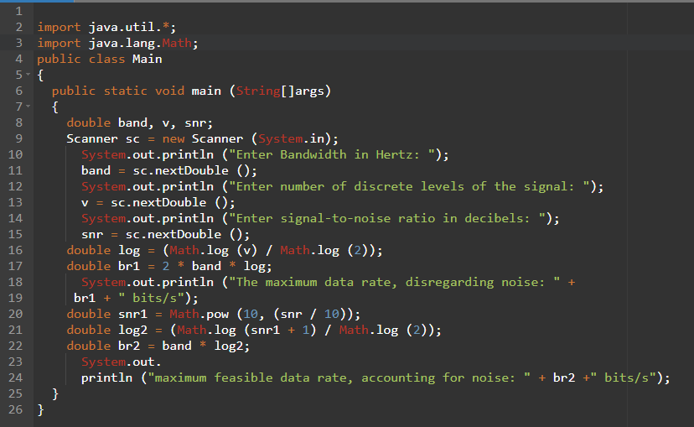694x427 pixels.
Task: Click String in the main method signature
Action: (257, 91)
